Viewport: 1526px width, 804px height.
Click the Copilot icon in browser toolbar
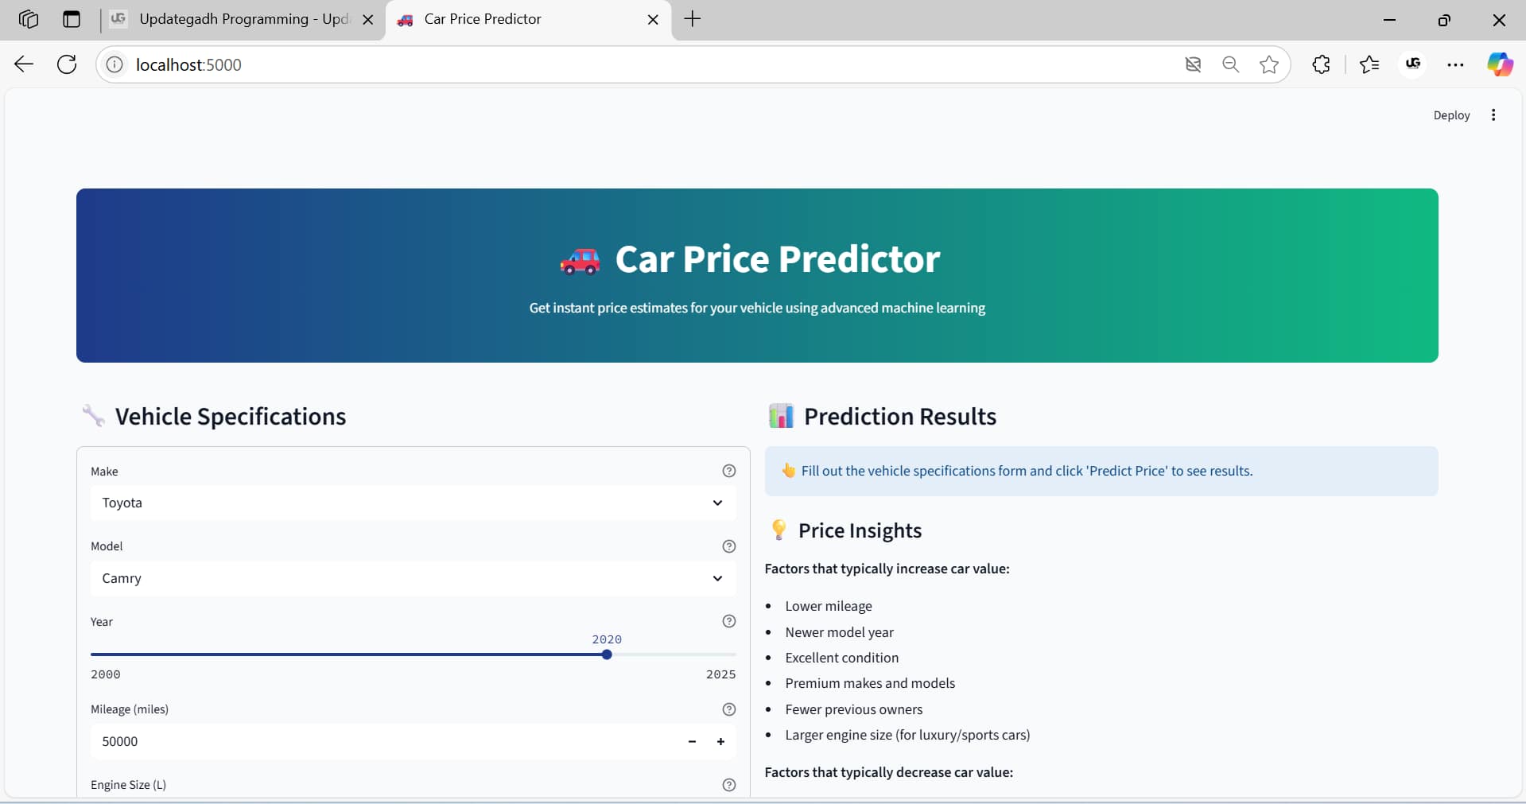coord(1500,64)
